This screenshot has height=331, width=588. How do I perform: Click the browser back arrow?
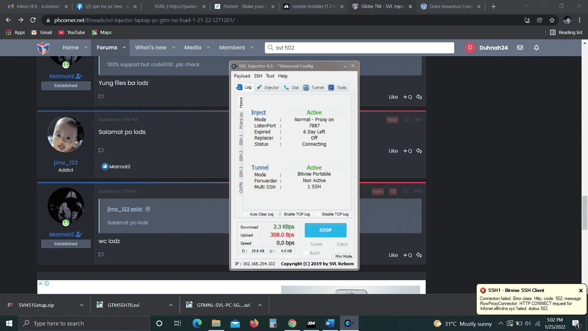[8, 20]
